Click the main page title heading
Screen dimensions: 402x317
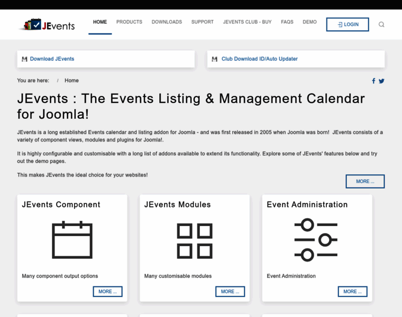tap(191, 106)
